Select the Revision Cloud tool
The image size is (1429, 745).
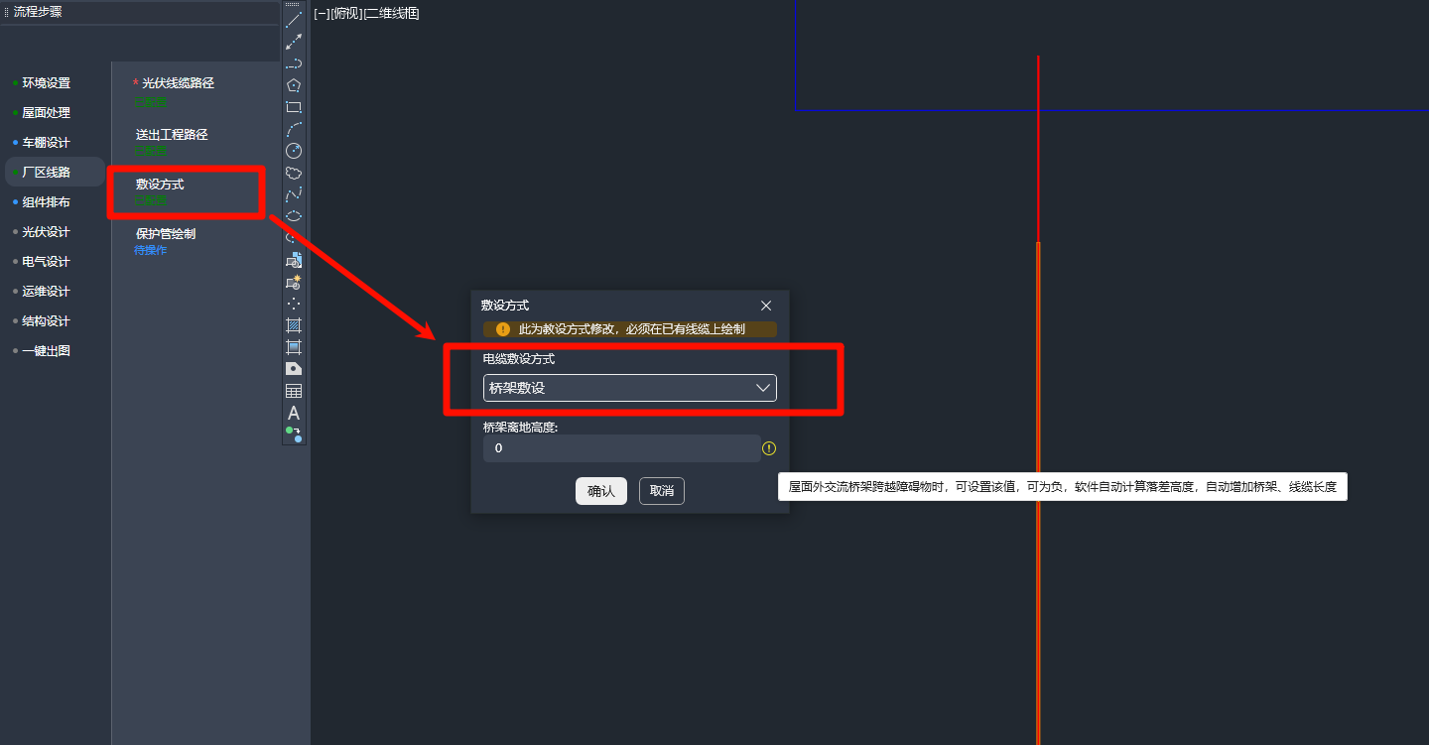click(x=294, y=173)
